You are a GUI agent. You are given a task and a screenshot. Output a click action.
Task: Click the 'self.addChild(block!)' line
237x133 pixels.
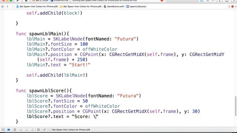pos(54,13)
